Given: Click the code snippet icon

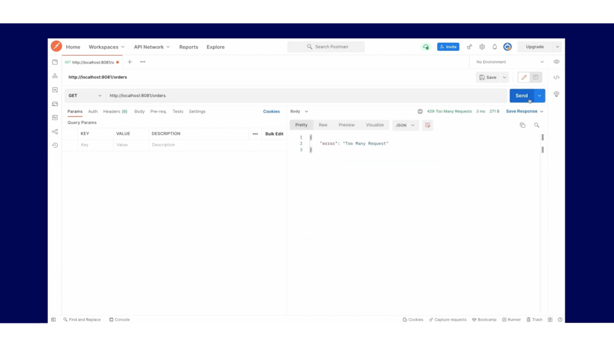Looking at the screenshot, I should (556, 77).
